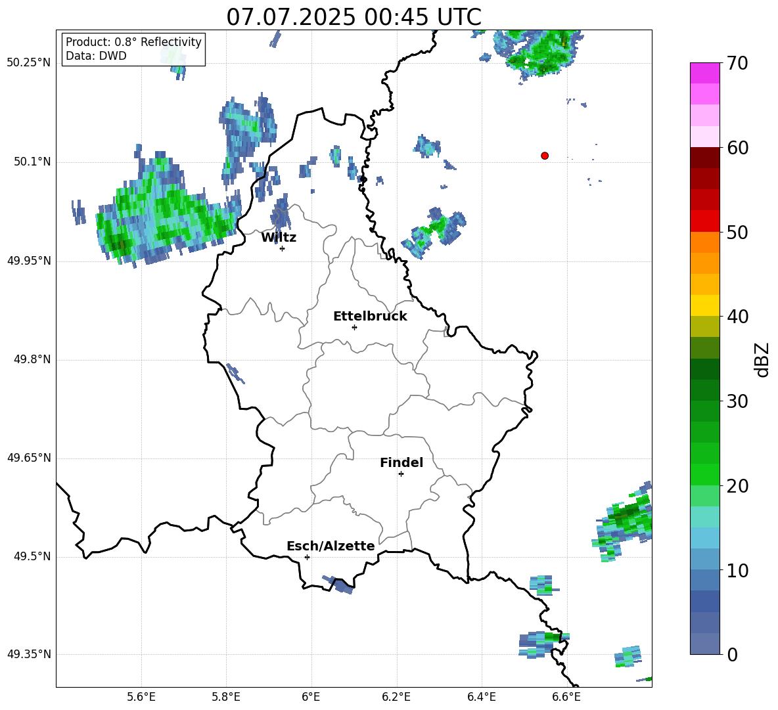Click the 5.6°E longitude label
This screenshot has width=778, height=710.
[141, 697]
